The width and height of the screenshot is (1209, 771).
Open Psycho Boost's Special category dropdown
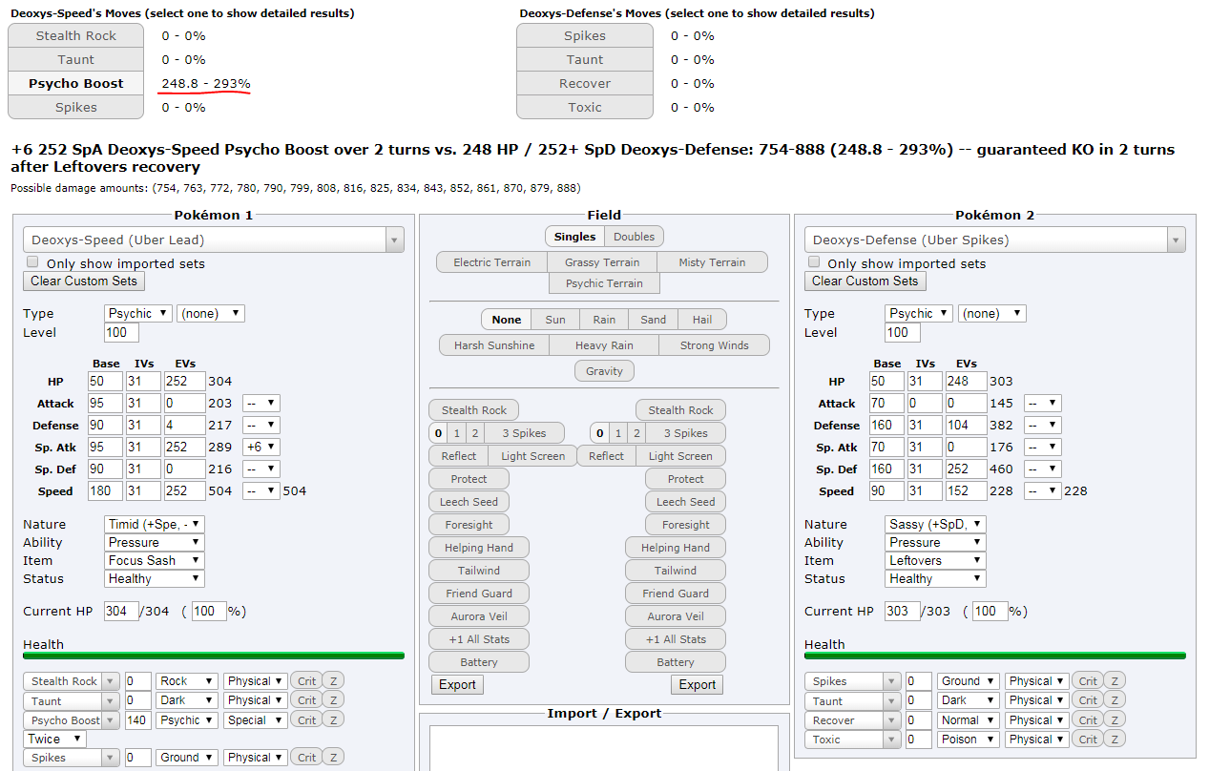coord(256,720)
